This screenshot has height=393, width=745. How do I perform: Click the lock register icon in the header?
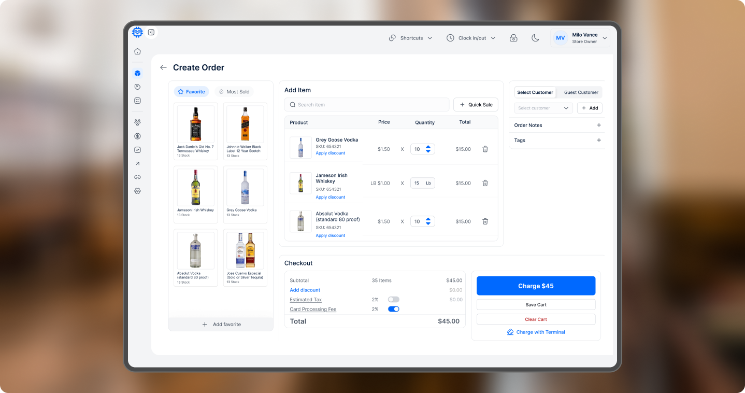[x=513, y=38]
